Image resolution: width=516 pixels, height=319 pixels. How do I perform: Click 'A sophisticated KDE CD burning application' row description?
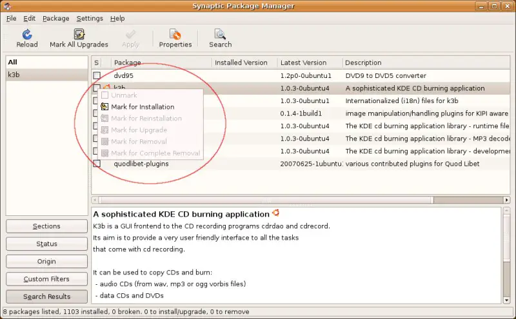(x=415, y=88)
